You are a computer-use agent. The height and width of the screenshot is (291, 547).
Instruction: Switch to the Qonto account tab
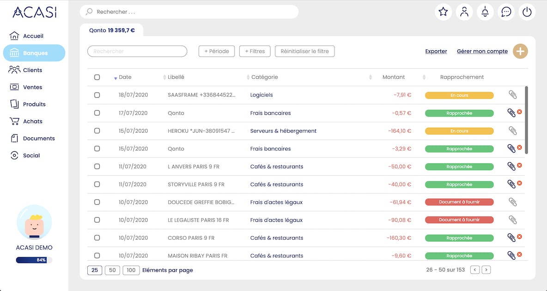[112, 30]
